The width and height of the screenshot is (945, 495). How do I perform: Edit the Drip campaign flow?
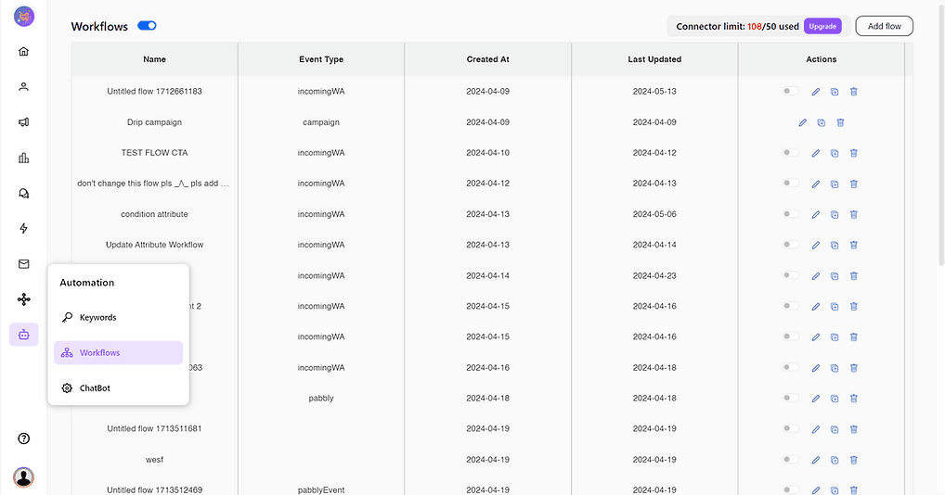pyautogui.click(x=802, y=122)
